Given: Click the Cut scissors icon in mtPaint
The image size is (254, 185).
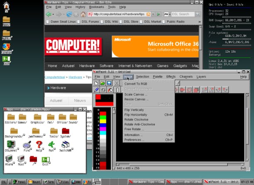Looking at the screenshot, I should pyautogui.click(x=117, y=83).
